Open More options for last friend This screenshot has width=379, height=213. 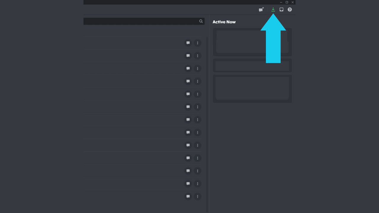(x=197, y=196)
